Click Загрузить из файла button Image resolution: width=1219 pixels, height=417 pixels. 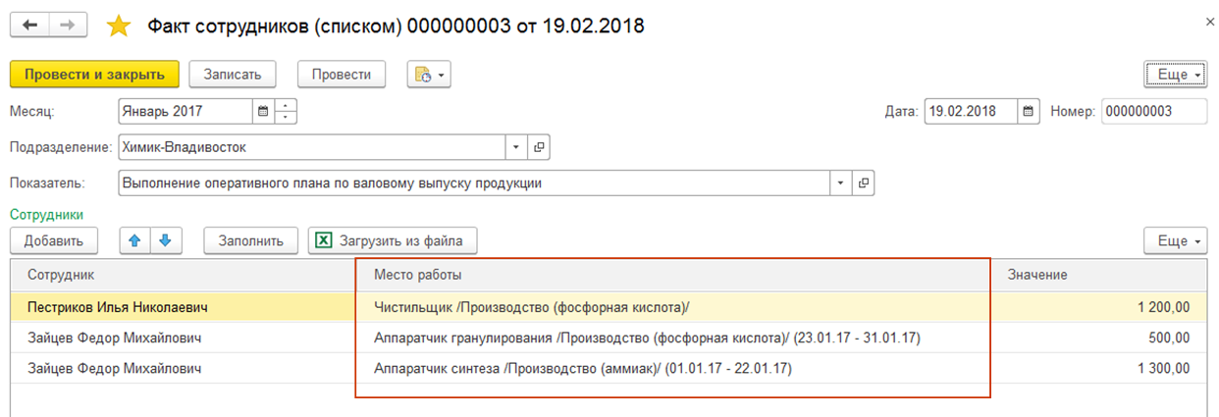tap(393, 240)
